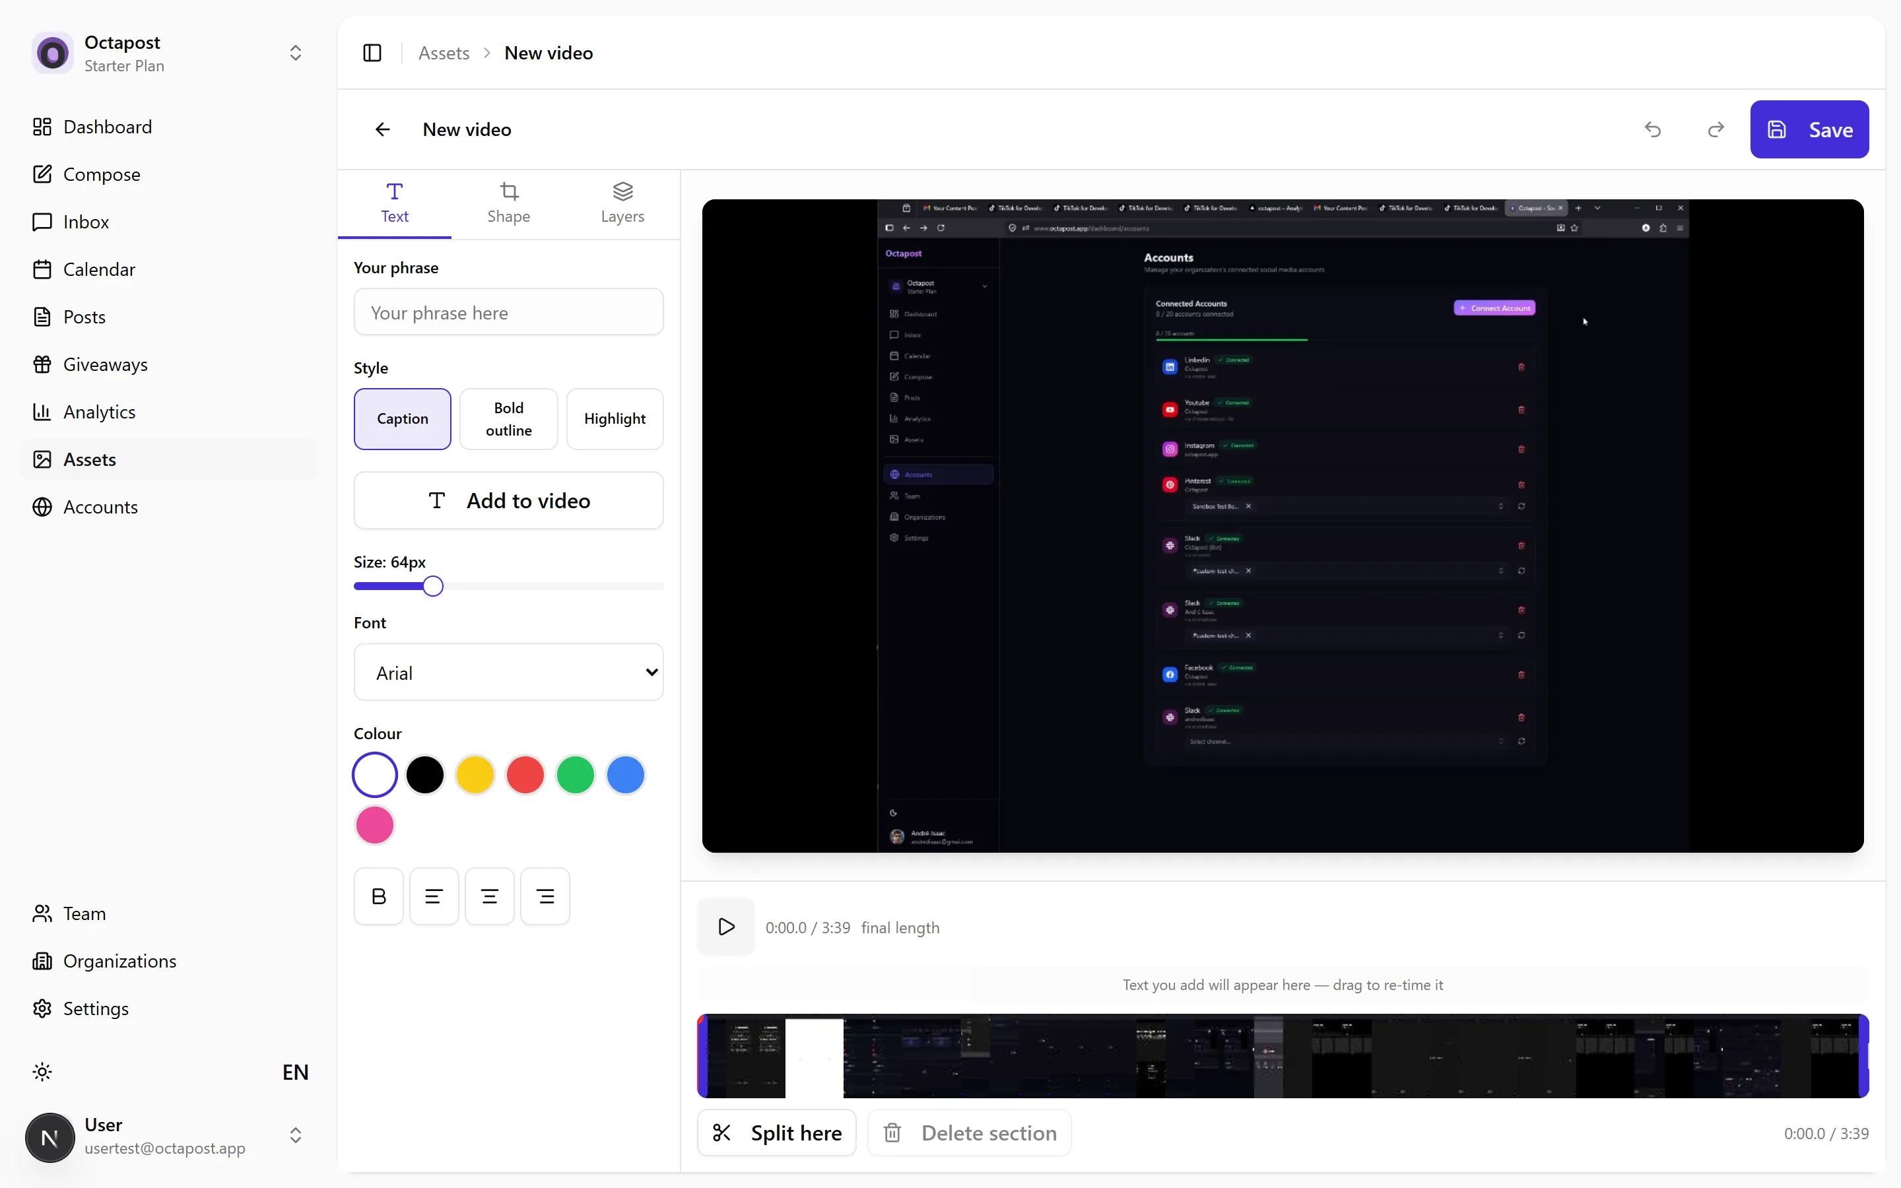Viewport: 1901px width, 1188px height.
Task: Pick the yellow colour swatch
Action: [x=475, y=775]
